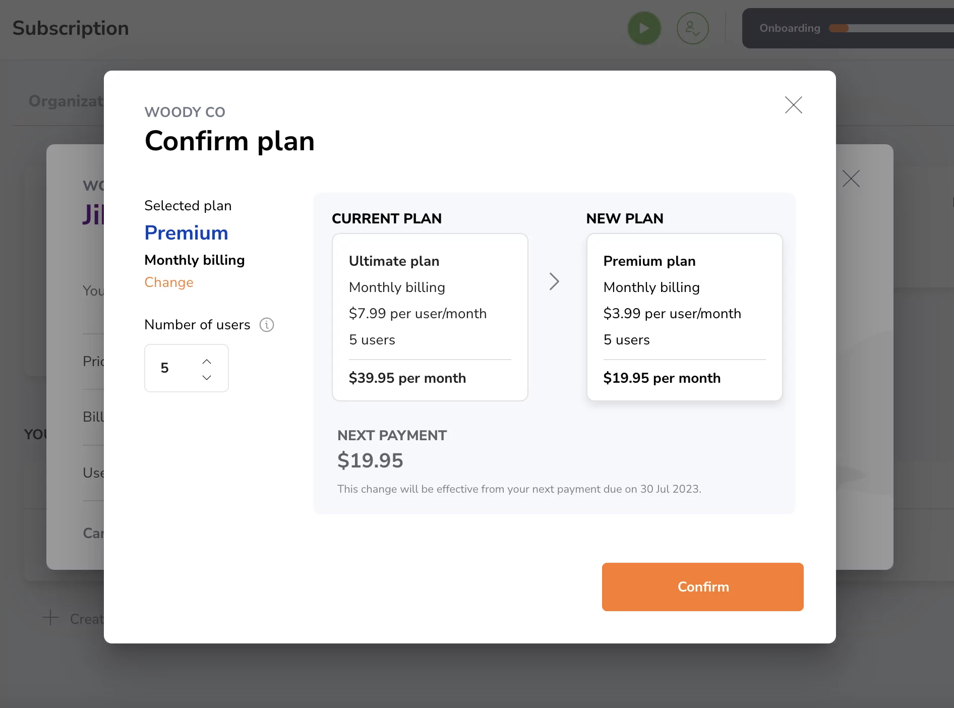Click the green play tutorial icon
This screenshot has height=708, width=954.
point(644,28)
